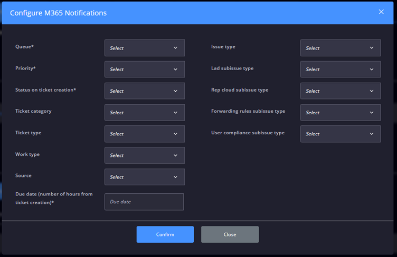Open the Issue type dropdown
Image resolution: width=397 pixels, height=257 pixels.
tap(341, 48)
